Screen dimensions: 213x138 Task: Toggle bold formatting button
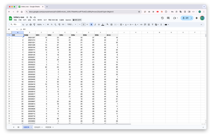point(91,25)
